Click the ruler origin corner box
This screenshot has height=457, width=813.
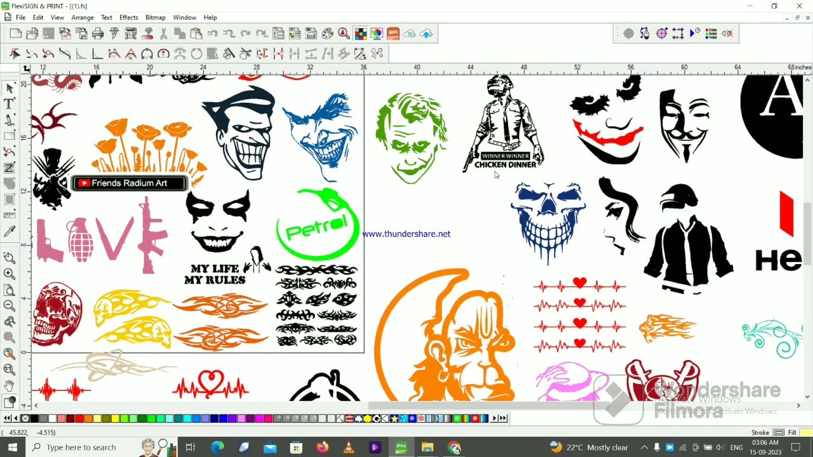[26, 69]
